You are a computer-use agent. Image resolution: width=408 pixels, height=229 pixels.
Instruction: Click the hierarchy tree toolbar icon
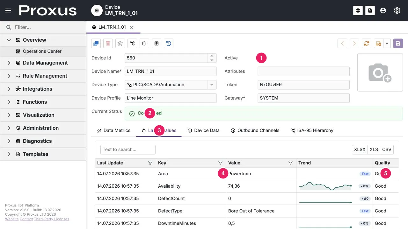tap(132, 43)
